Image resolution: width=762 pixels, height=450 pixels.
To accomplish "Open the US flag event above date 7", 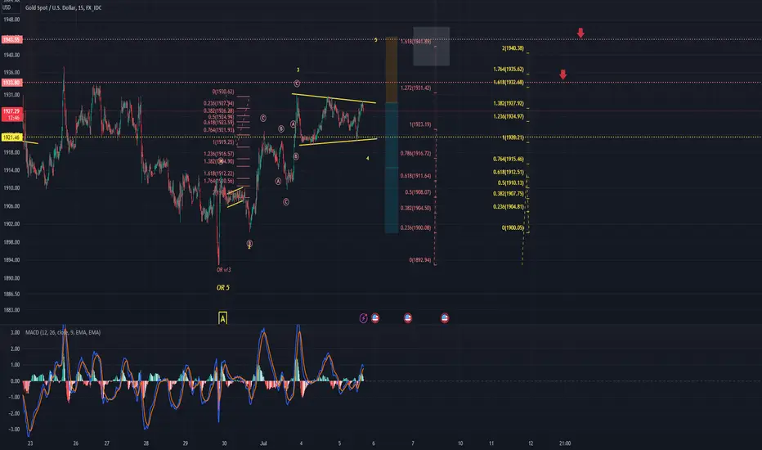I will pos(408,318).
